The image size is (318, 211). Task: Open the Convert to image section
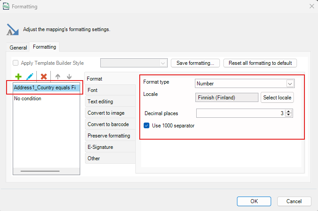point(110,113)
